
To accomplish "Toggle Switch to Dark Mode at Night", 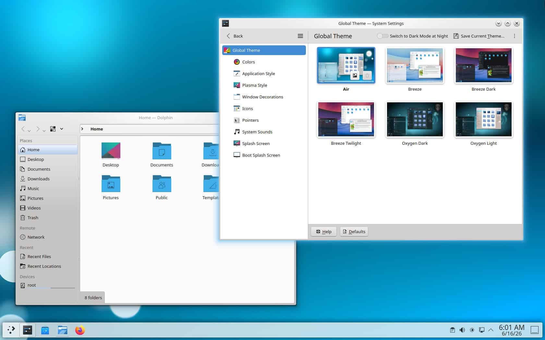I will click(382, 36).
